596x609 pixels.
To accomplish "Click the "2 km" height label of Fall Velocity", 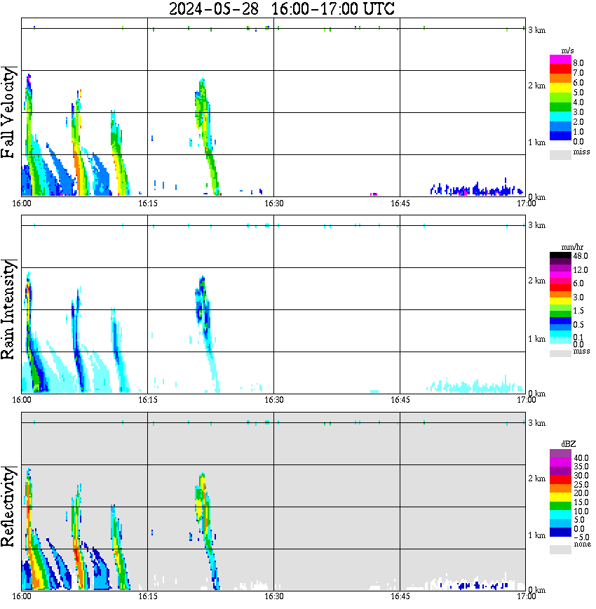I will 537,86.
